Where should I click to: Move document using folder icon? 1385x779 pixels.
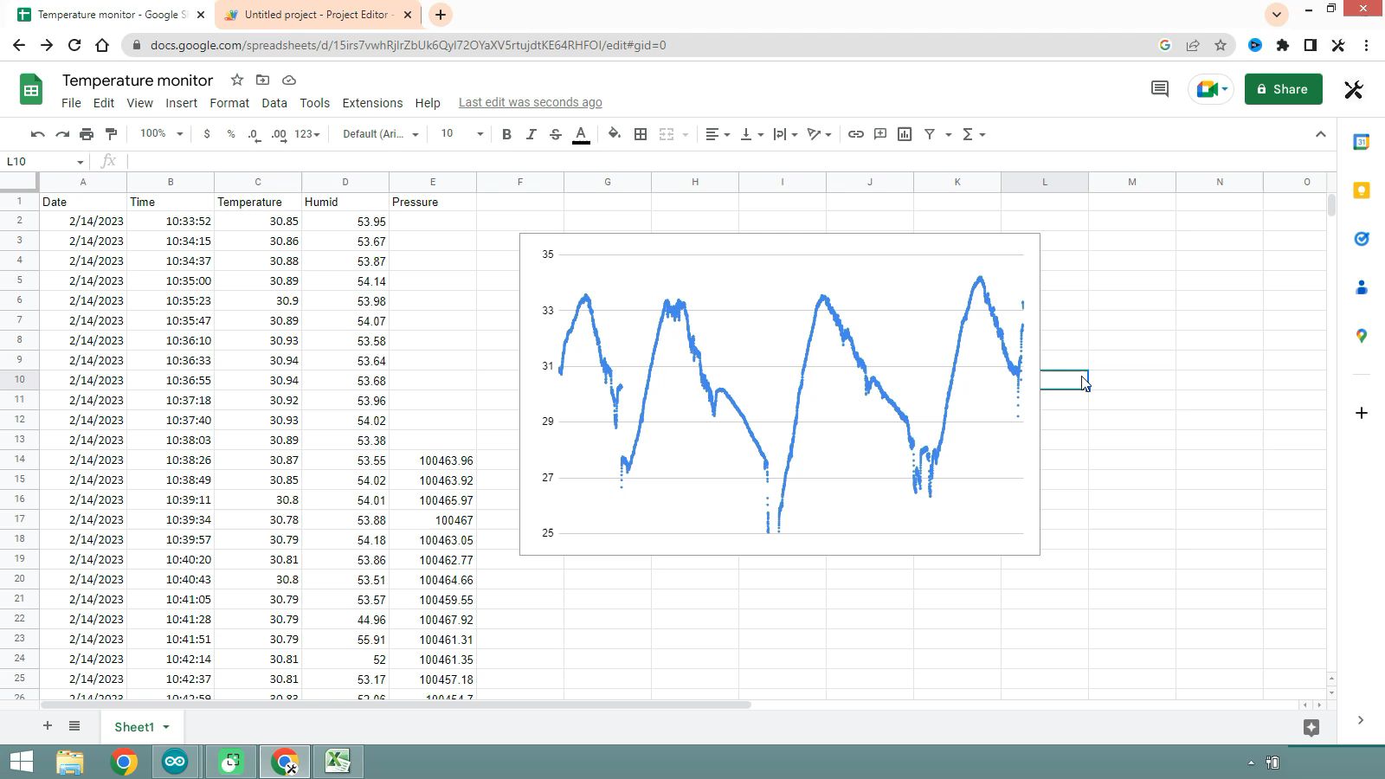click(263, 80)
